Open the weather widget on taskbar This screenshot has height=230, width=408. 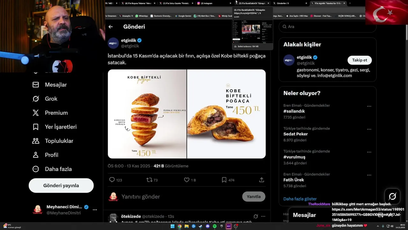click(x=11, y=226)
